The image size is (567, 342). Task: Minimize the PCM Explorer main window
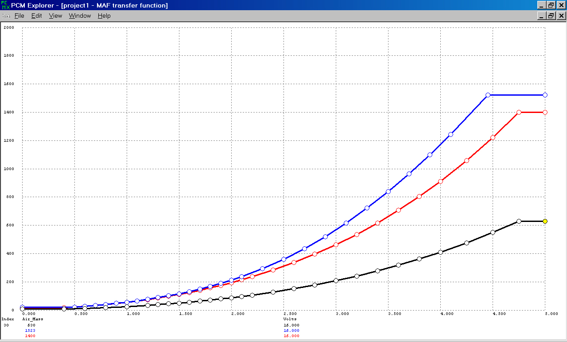[541, 5]
